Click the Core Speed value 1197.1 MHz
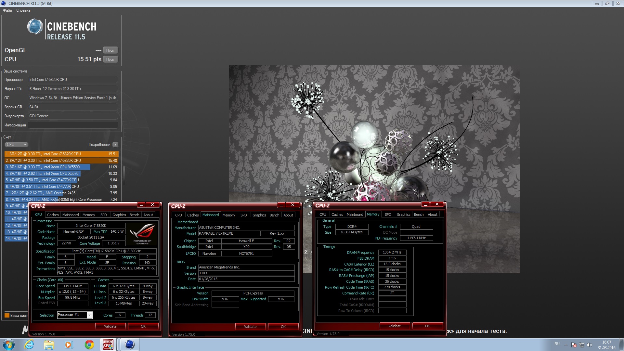624x351 pixels. tap(73, 286)
